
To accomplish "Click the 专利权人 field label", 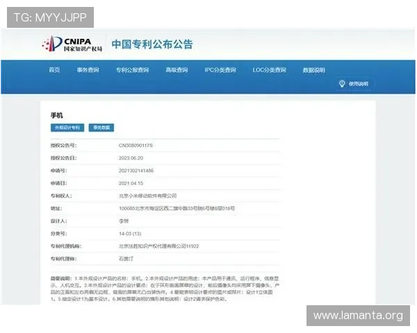I will click(61, 196).
